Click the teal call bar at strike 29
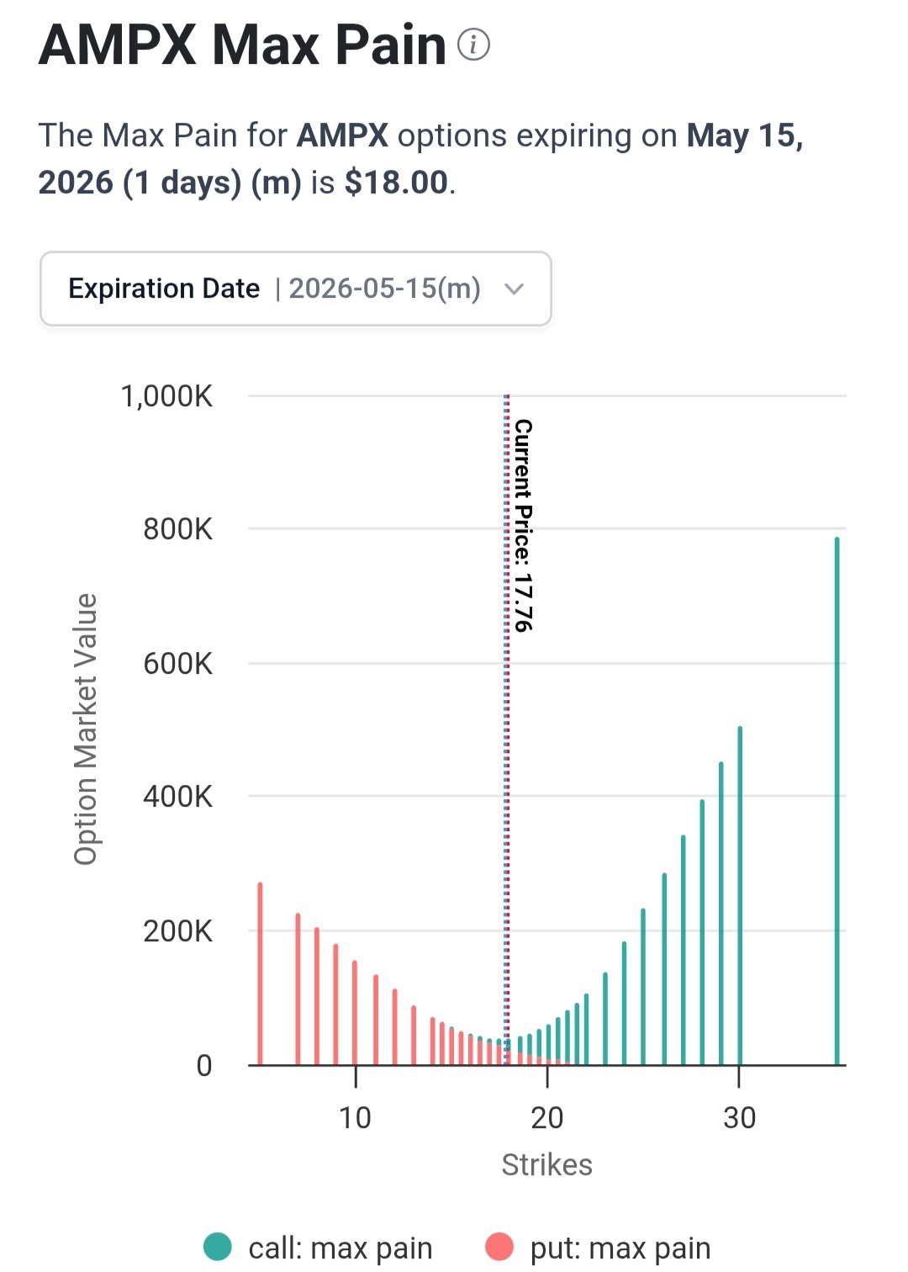 (x=721, y=913)
